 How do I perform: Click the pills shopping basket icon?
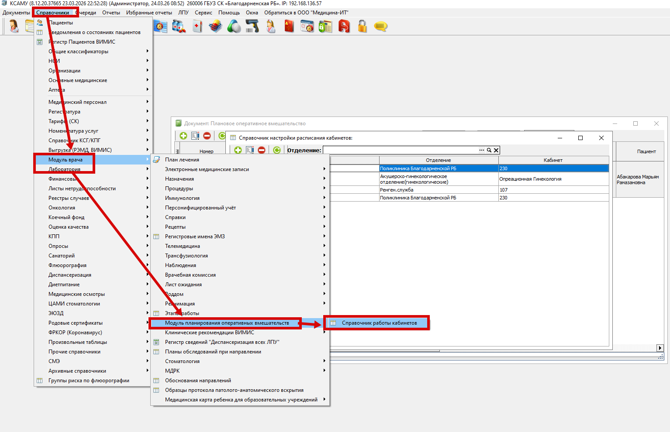point(215,27)
